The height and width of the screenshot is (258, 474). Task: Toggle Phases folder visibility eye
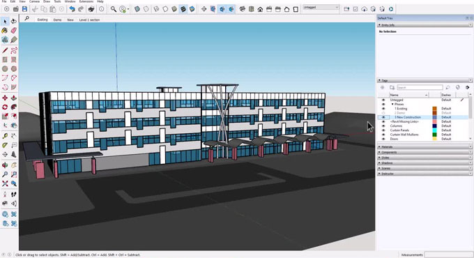(x=383, y=104)
